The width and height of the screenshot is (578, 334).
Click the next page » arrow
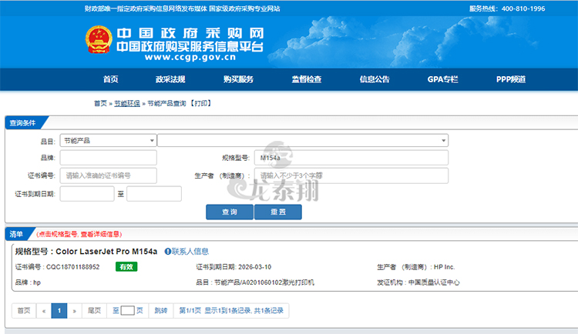pyautogui.click(x=74, y=311)
